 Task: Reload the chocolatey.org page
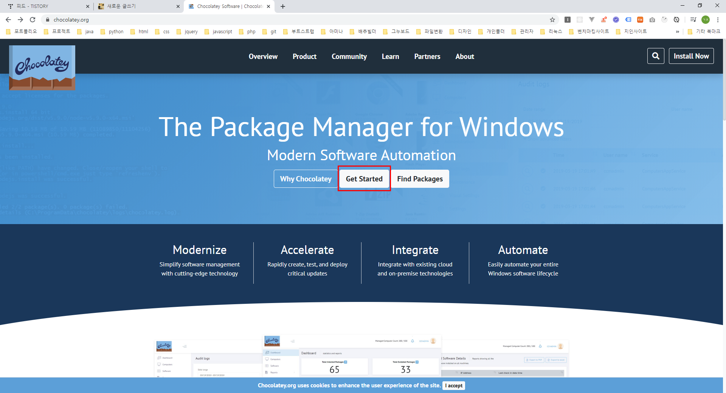click(x=33, y=20)
